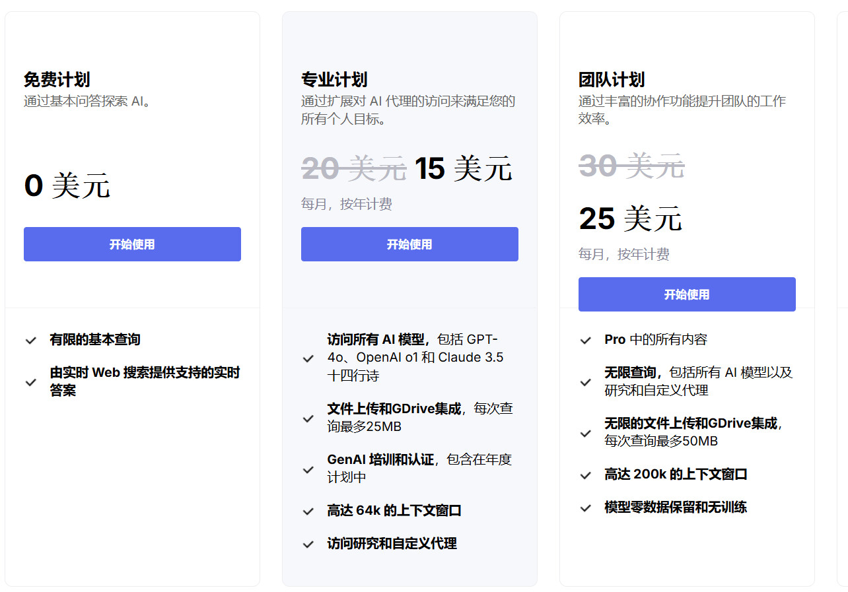Select the checkmark icon for 访问所有 AI 模型
This screenshot has height=592, width=848.
point(308,358)
